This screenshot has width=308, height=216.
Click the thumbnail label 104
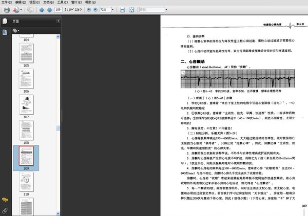[x=26, y=40]
